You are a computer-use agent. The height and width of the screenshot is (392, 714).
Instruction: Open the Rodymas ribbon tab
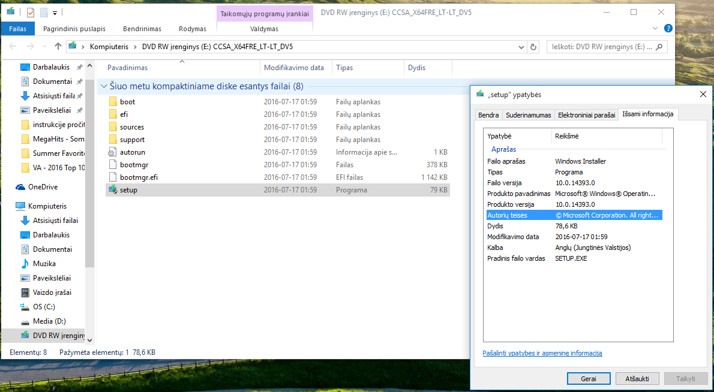193,29
